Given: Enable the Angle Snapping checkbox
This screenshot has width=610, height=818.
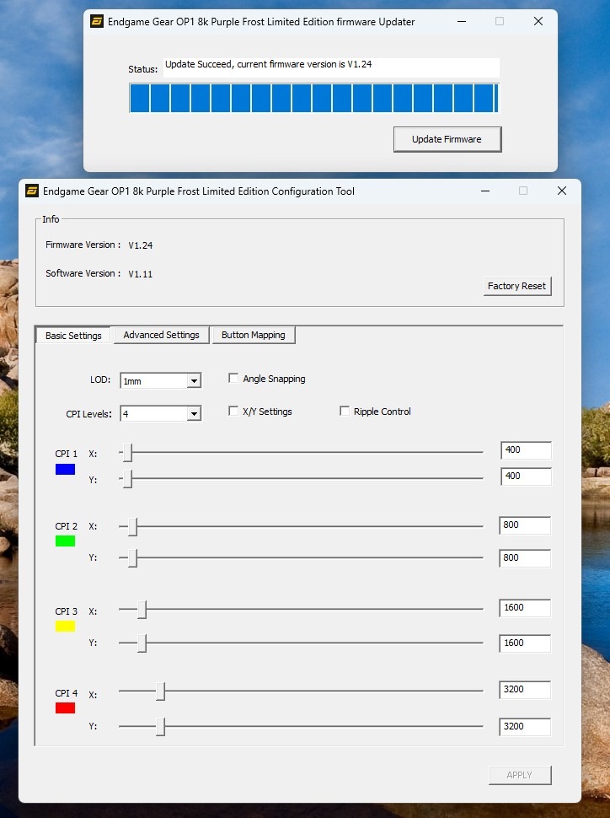Looking at the screenshot, I should (233, 379).
